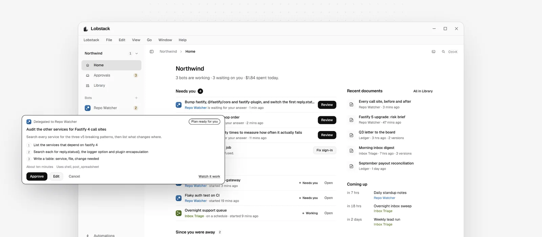The height and width of the screenshot is (237, 542).
Task: Click 'Weekly lead run' upcoming item
Action: pos(387,219)
